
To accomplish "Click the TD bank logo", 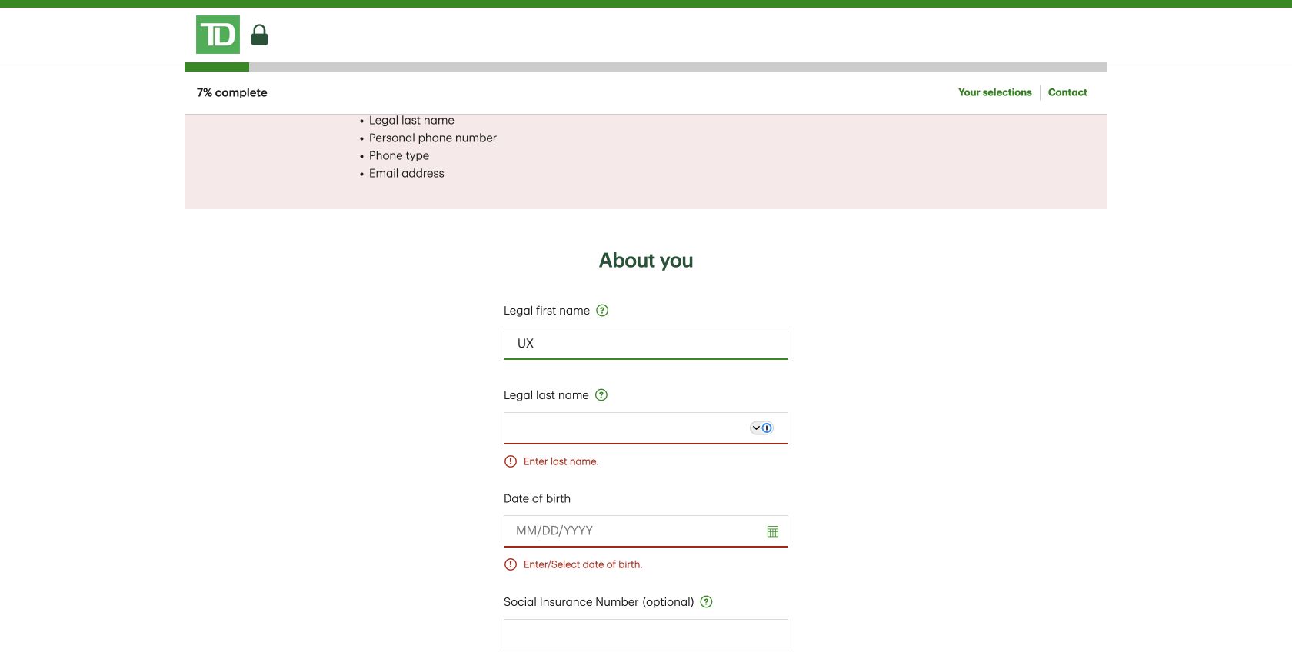I will pyautogui.click(x=218, y=35).
